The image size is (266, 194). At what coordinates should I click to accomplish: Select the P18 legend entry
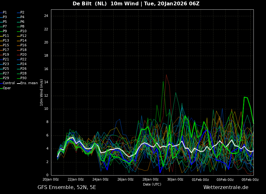coord(22,50)
